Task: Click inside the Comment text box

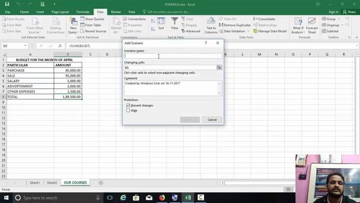Action: click(x=171, y=88)
